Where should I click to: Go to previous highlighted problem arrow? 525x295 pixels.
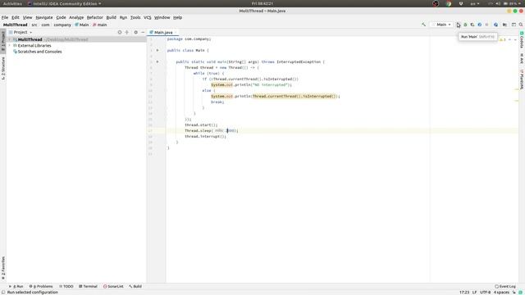pos(509,40)
